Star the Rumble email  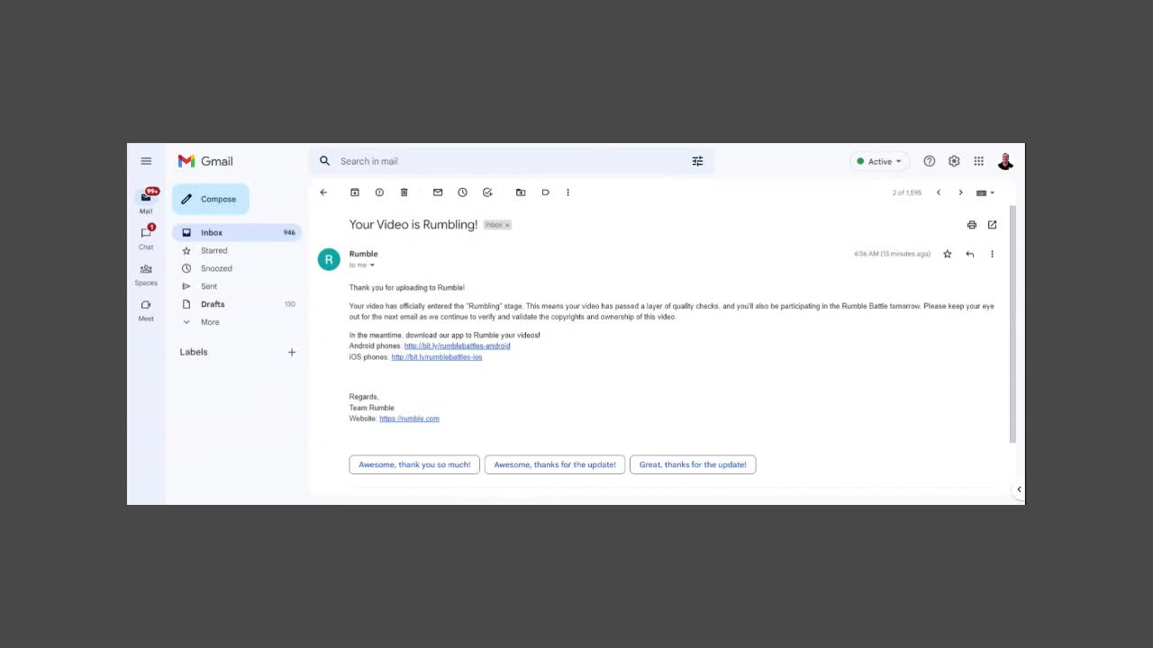[x=948, y=254]
